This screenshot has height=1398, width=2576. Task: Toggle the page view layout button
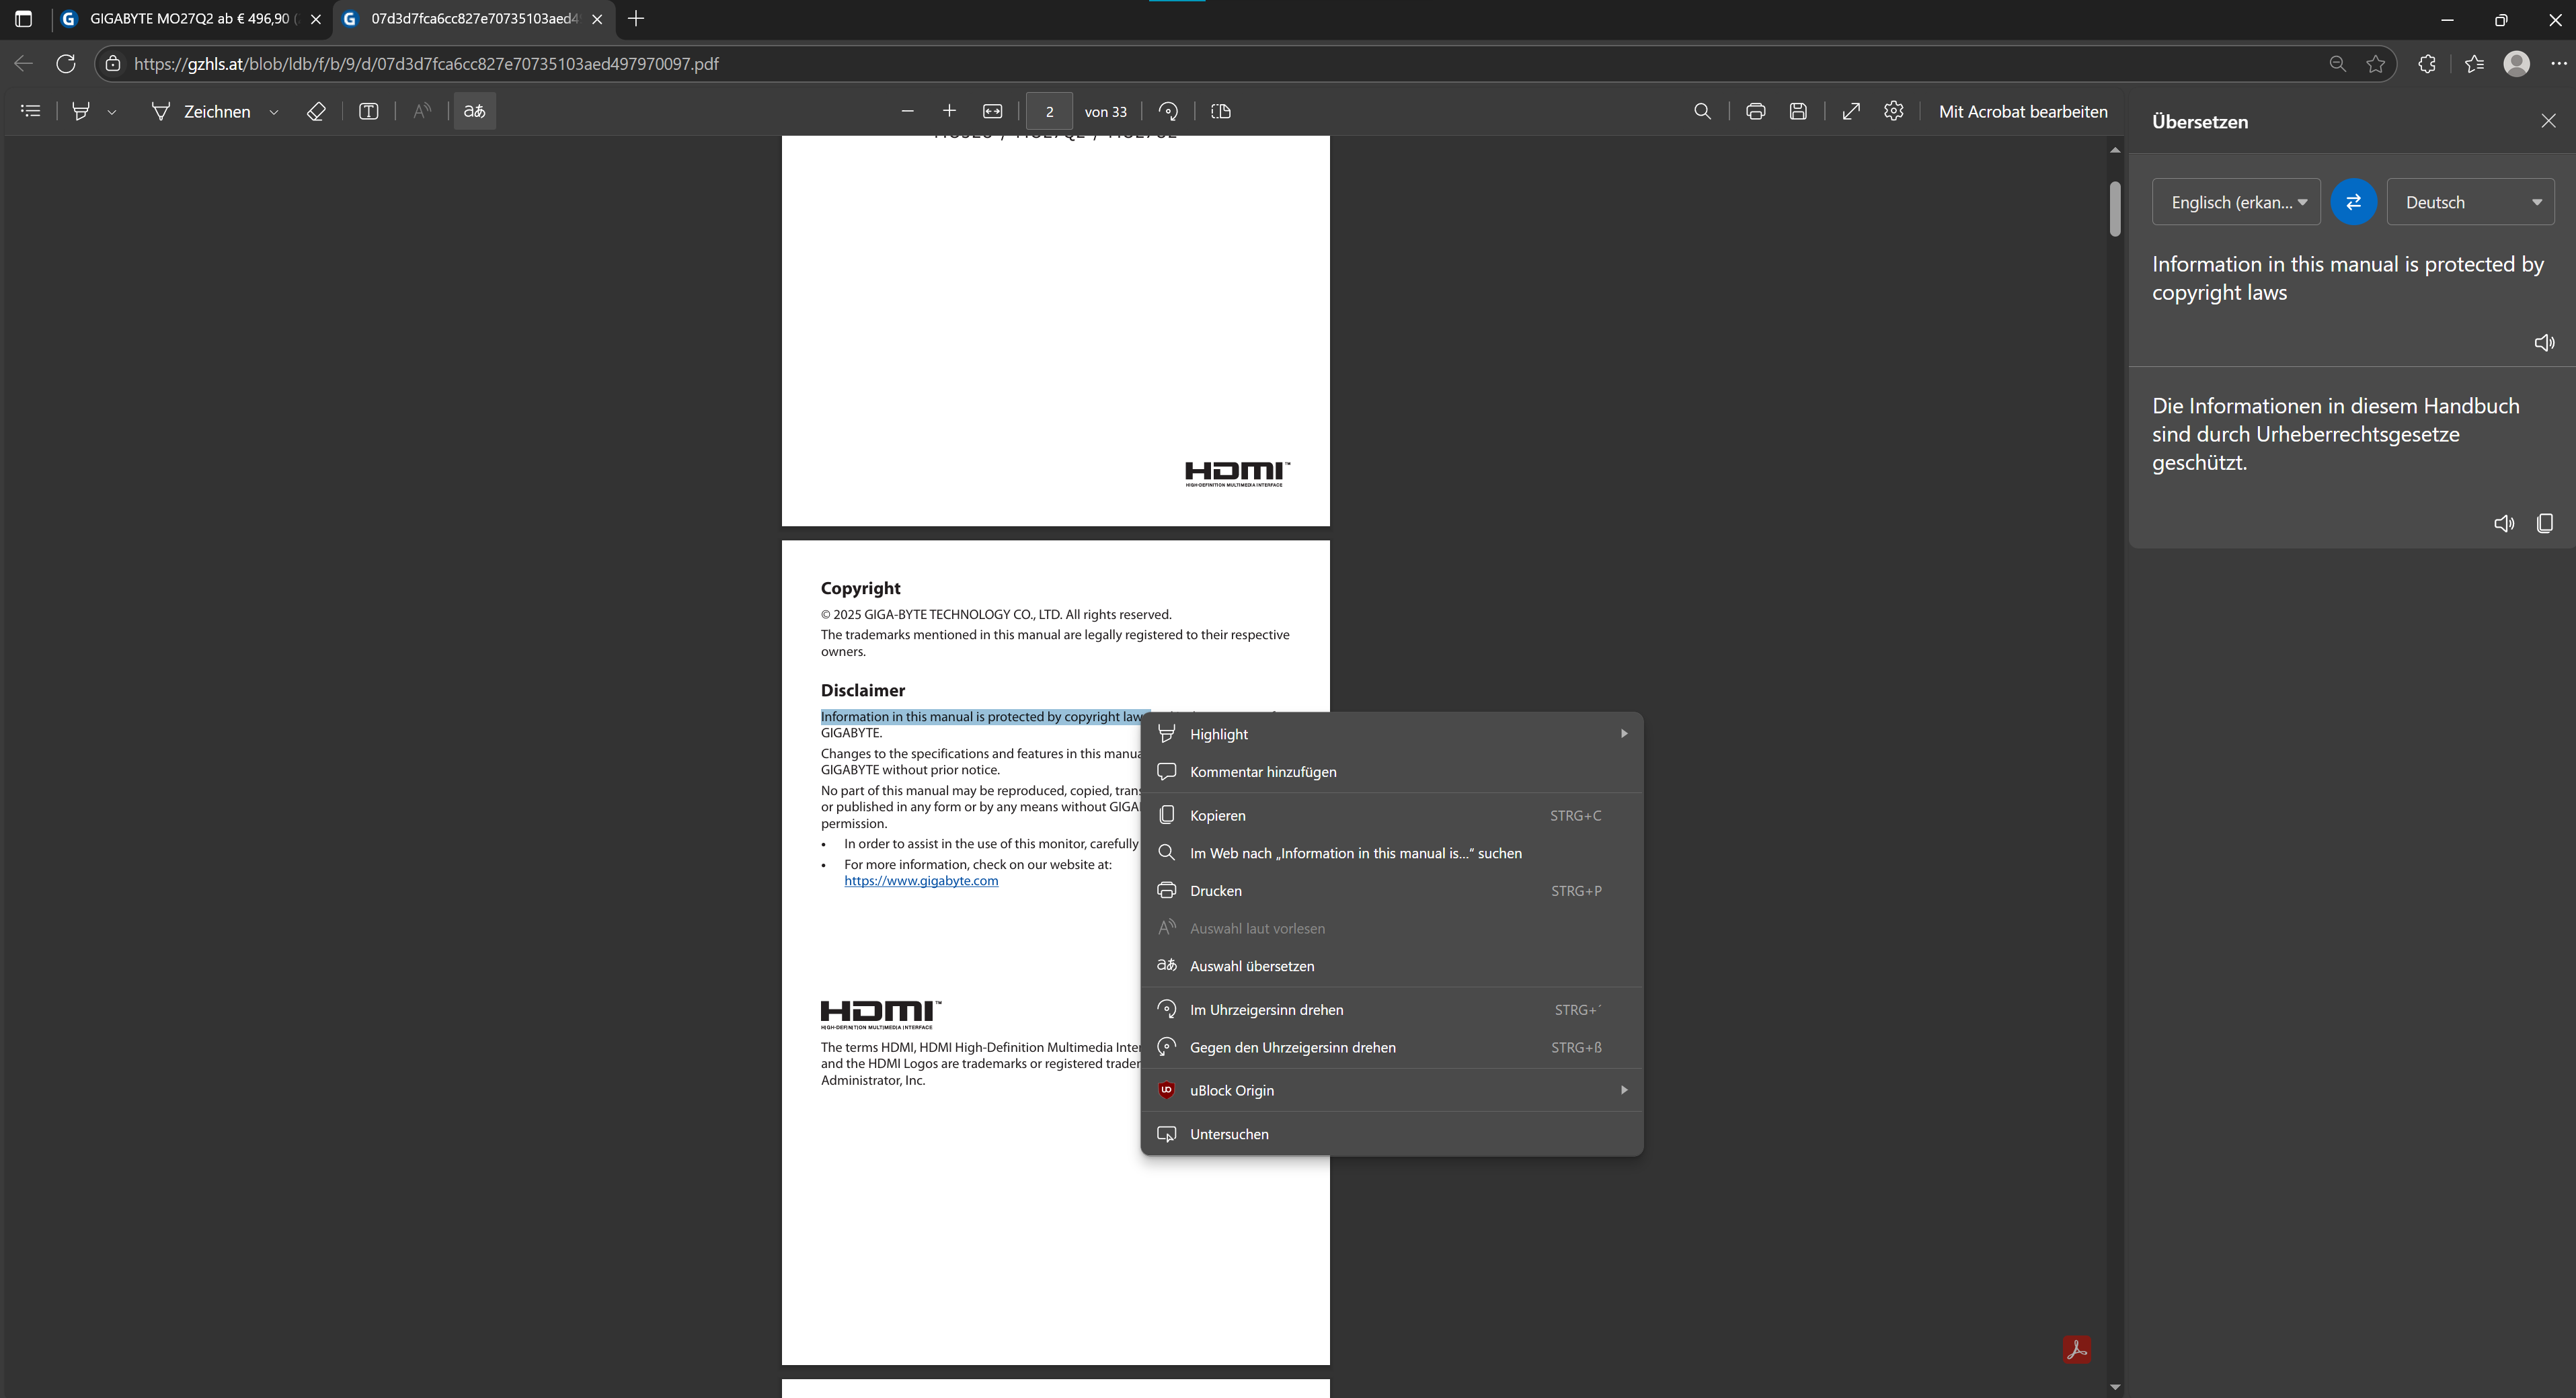(1221, 112)
